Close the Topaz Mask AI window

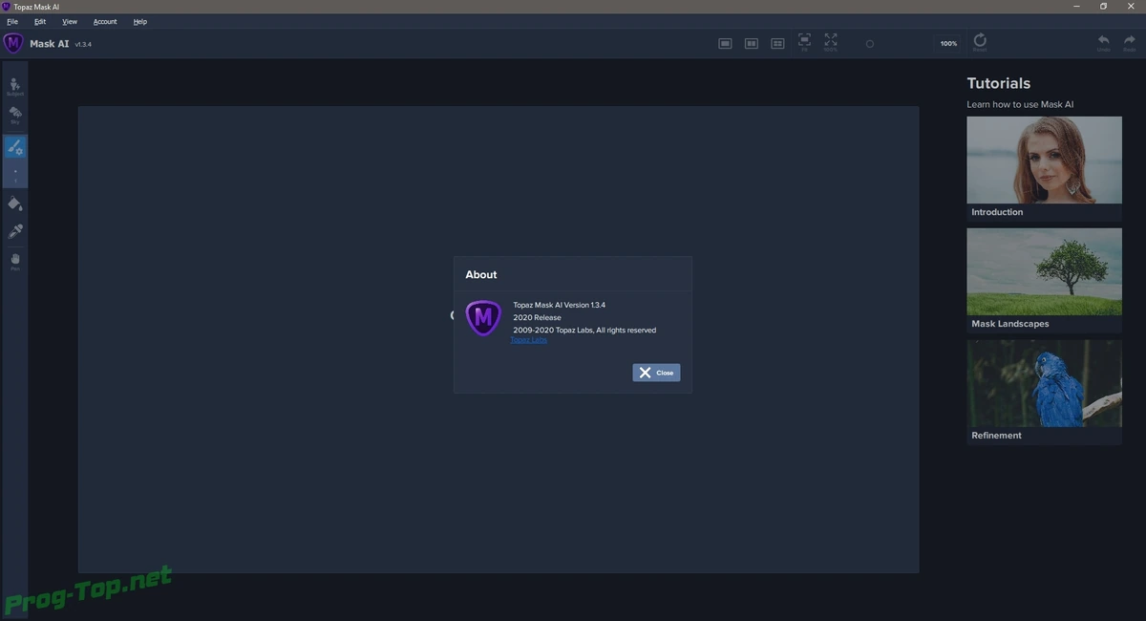pos(1130,6)
